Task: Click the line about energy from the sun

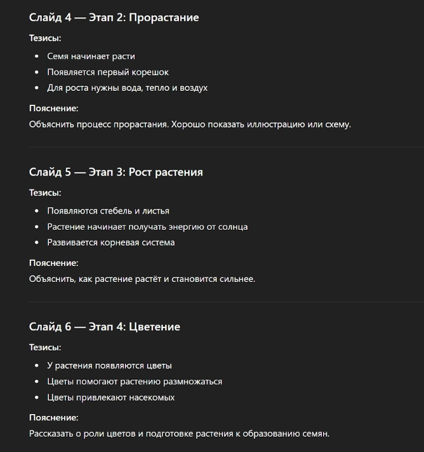Action: pyautogui.click(x=147, y=227)
